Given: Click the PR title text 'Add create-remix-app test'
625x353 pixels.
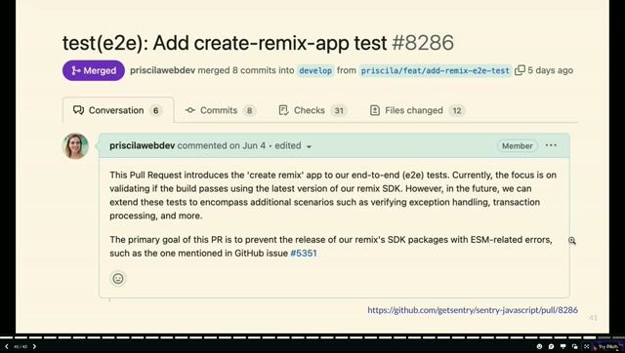Looking at the screenshot, I should point(270,43).
